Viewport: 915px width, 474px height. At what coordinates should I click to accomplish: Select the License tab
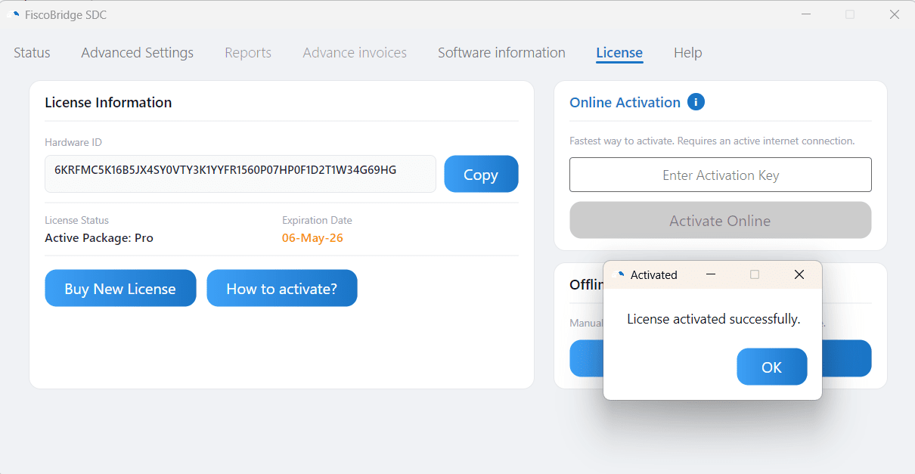[x=619, y=53]
